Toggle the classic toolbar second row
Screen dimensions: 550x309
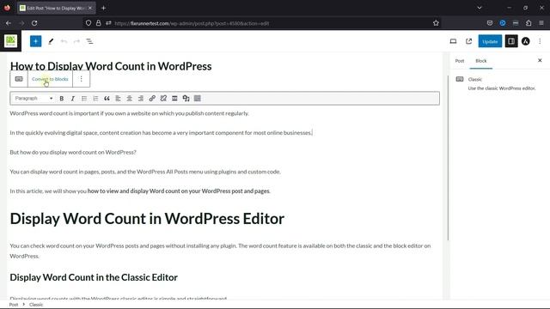[198, 99]
